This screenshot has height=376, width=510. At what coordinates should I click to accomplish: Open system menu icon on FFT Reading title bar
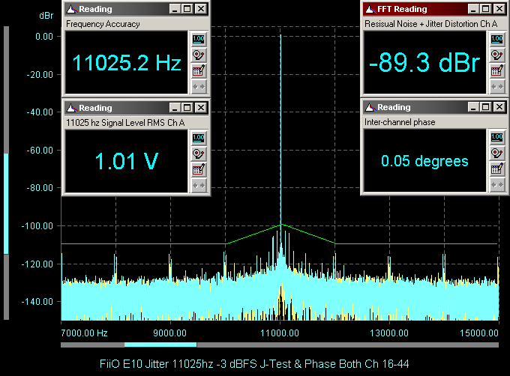tap(369, 9)
